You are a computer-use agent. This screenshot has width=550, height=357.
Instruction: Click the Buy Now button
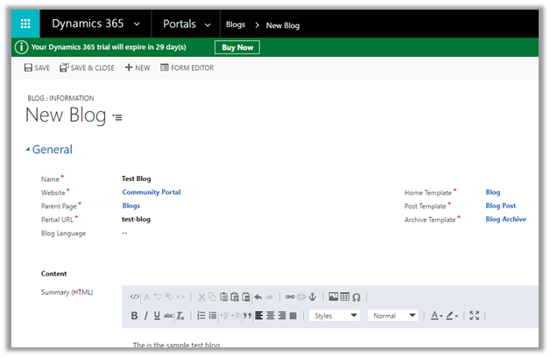click(x=237, y=47)
